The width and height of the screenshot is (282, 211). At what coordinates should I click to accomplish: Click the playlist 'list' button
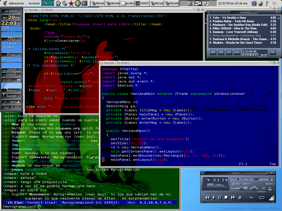click(x=273, y=52)
